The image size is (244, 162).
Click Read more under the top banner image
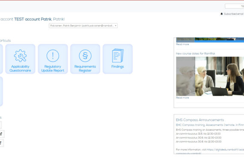pos(182,44)
